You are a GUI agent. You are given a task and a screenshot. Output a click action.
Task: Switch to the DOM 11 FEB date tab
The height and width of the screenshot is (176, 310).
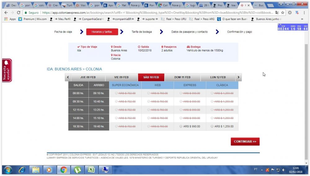182,77
